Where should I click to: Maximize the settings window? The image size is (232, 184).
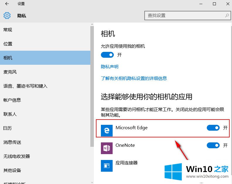214,4
